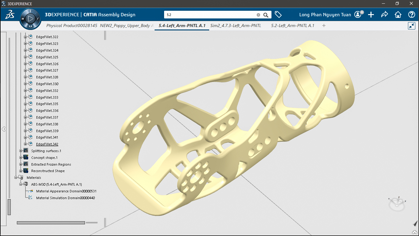419x236 pixels.
Task: Open the 3DEXPERIENCE compass
Action: pyautogui.click(x=30, y=19)
